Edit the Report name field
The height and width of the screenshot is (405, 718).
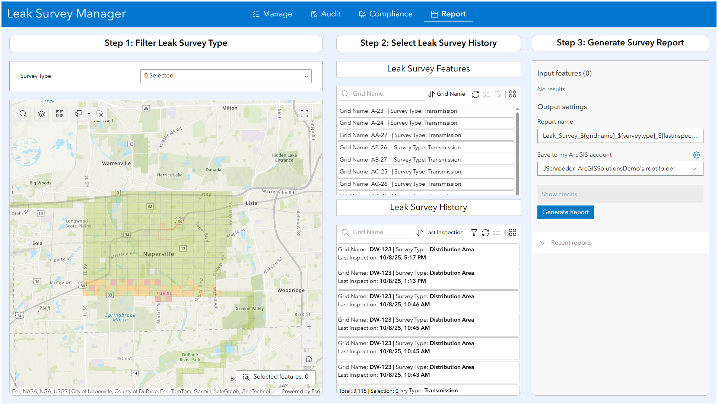click(x=620, y=135)
